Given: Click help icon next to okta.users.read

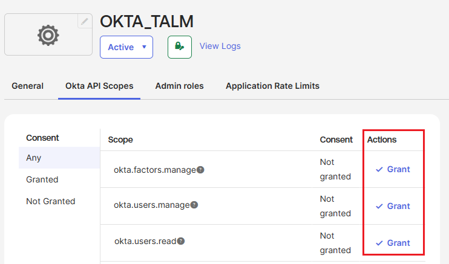Looking at the screenshot, I should 181,241.
